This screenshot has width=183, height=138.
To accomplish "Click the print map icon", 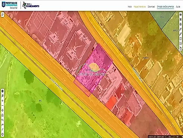I will (x=181, y=24).
